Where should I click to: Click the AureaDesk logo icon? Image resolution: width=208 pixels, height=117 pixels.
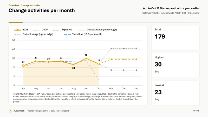click(10, 111)
